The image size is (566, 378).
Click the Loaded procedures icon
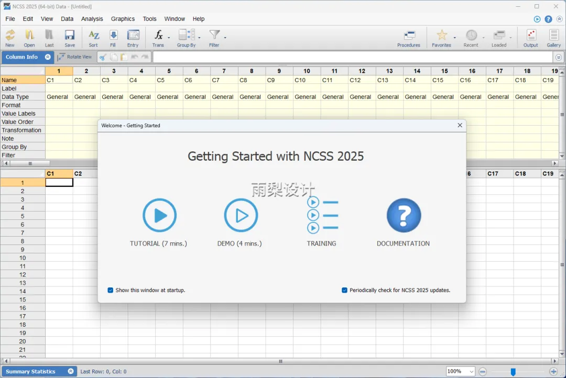click(x=499, y=38)
